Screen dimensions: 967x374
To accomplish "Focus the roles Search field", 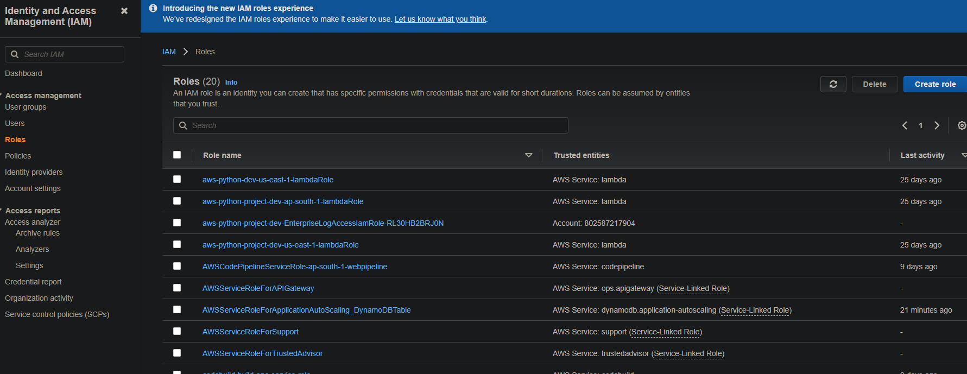I will click(x=371, y=125).
